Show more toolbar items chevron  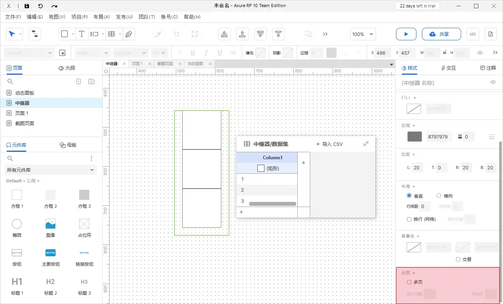click(x=325, y=34)
